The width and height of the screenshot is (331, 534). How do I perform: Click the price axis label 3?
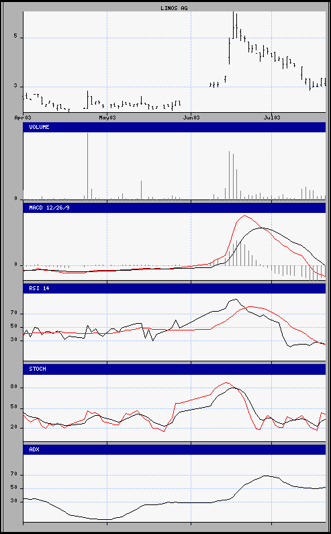pyautogui.click(x=16, y=86)
